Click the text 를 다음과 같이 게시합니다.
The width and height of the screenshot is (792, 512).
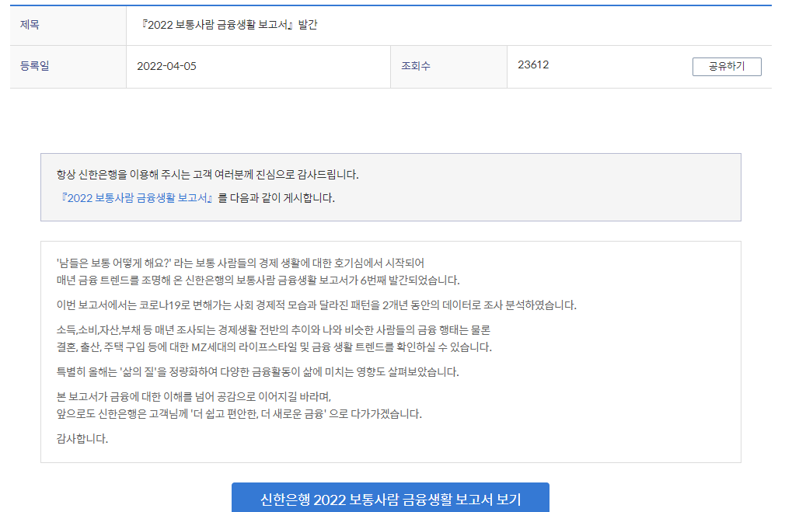click(x=276, y=198)
